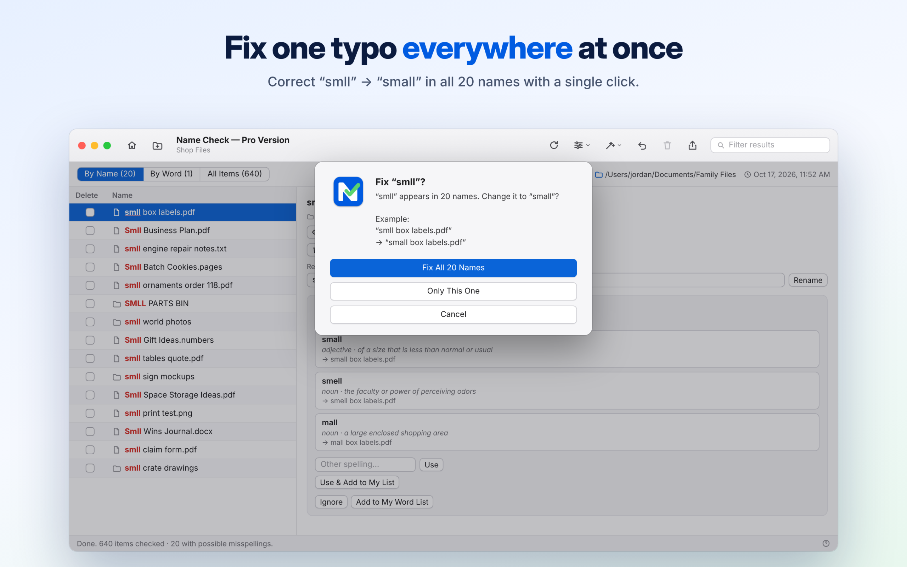Switch to the By Word (1) tab
The height and width of the screenshot is (567, 907).
click(x=171, y=174)
